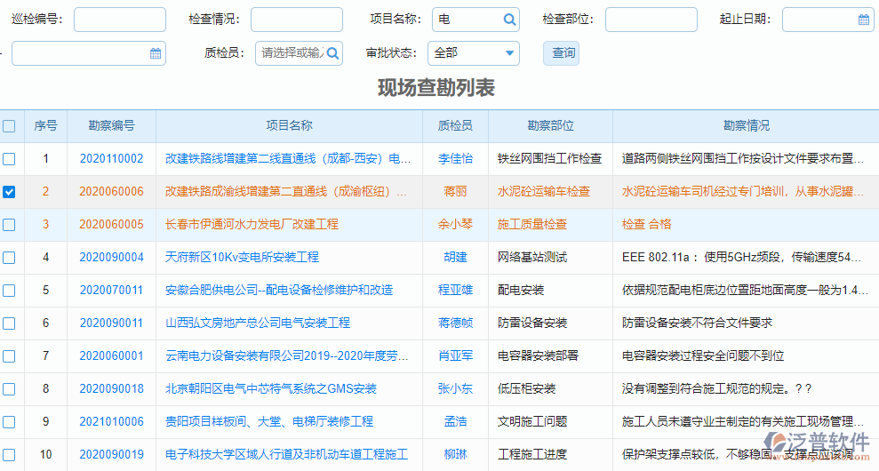879x471 pixels.
Task: Open project 天府新区10Kv变电所安装工程
Action: (242, 258)
